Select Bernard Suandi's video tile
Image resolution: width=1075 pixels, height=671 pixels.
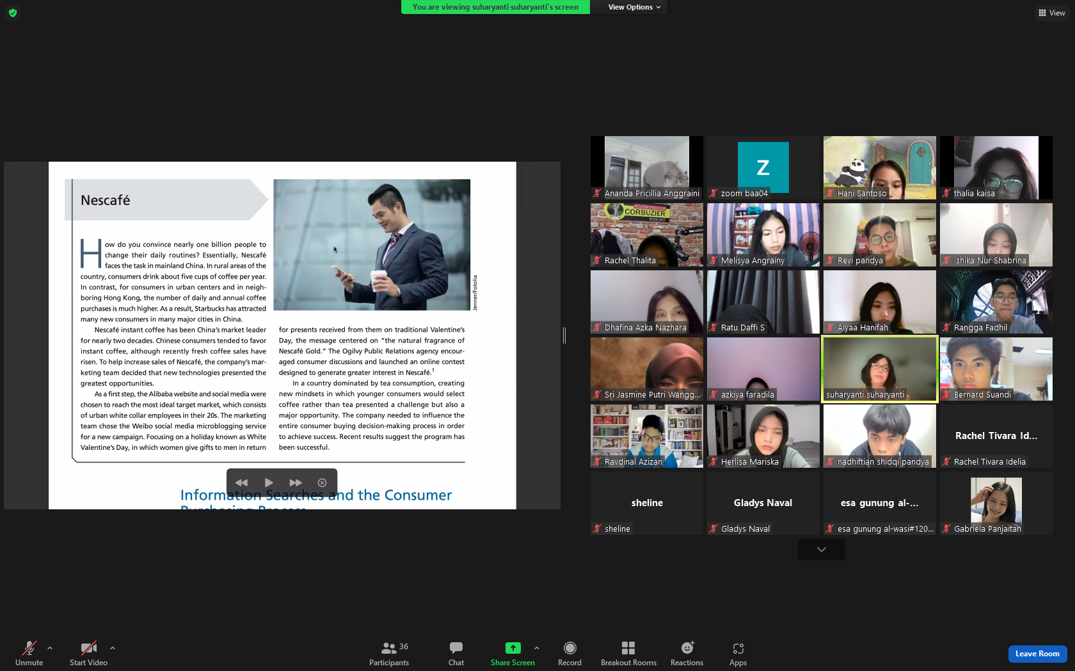pyautogui.click(x=996, y=369)
